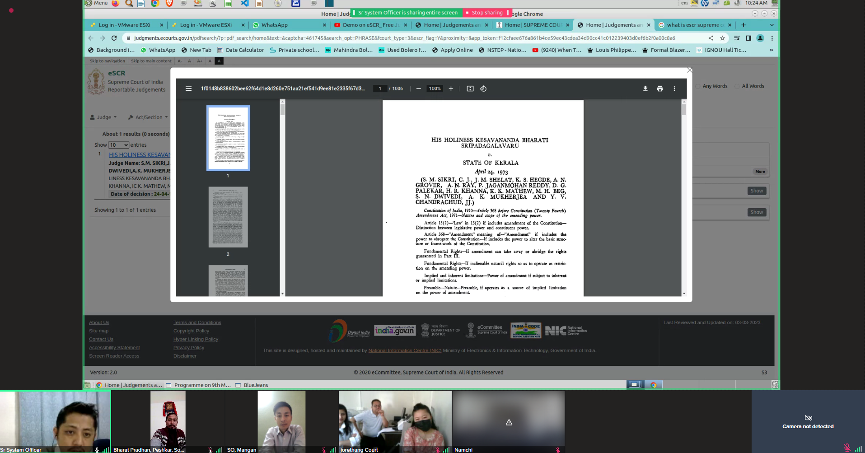Select the All Words radio option
Viewport: 865px width, 453px height.
coord(737,86)
